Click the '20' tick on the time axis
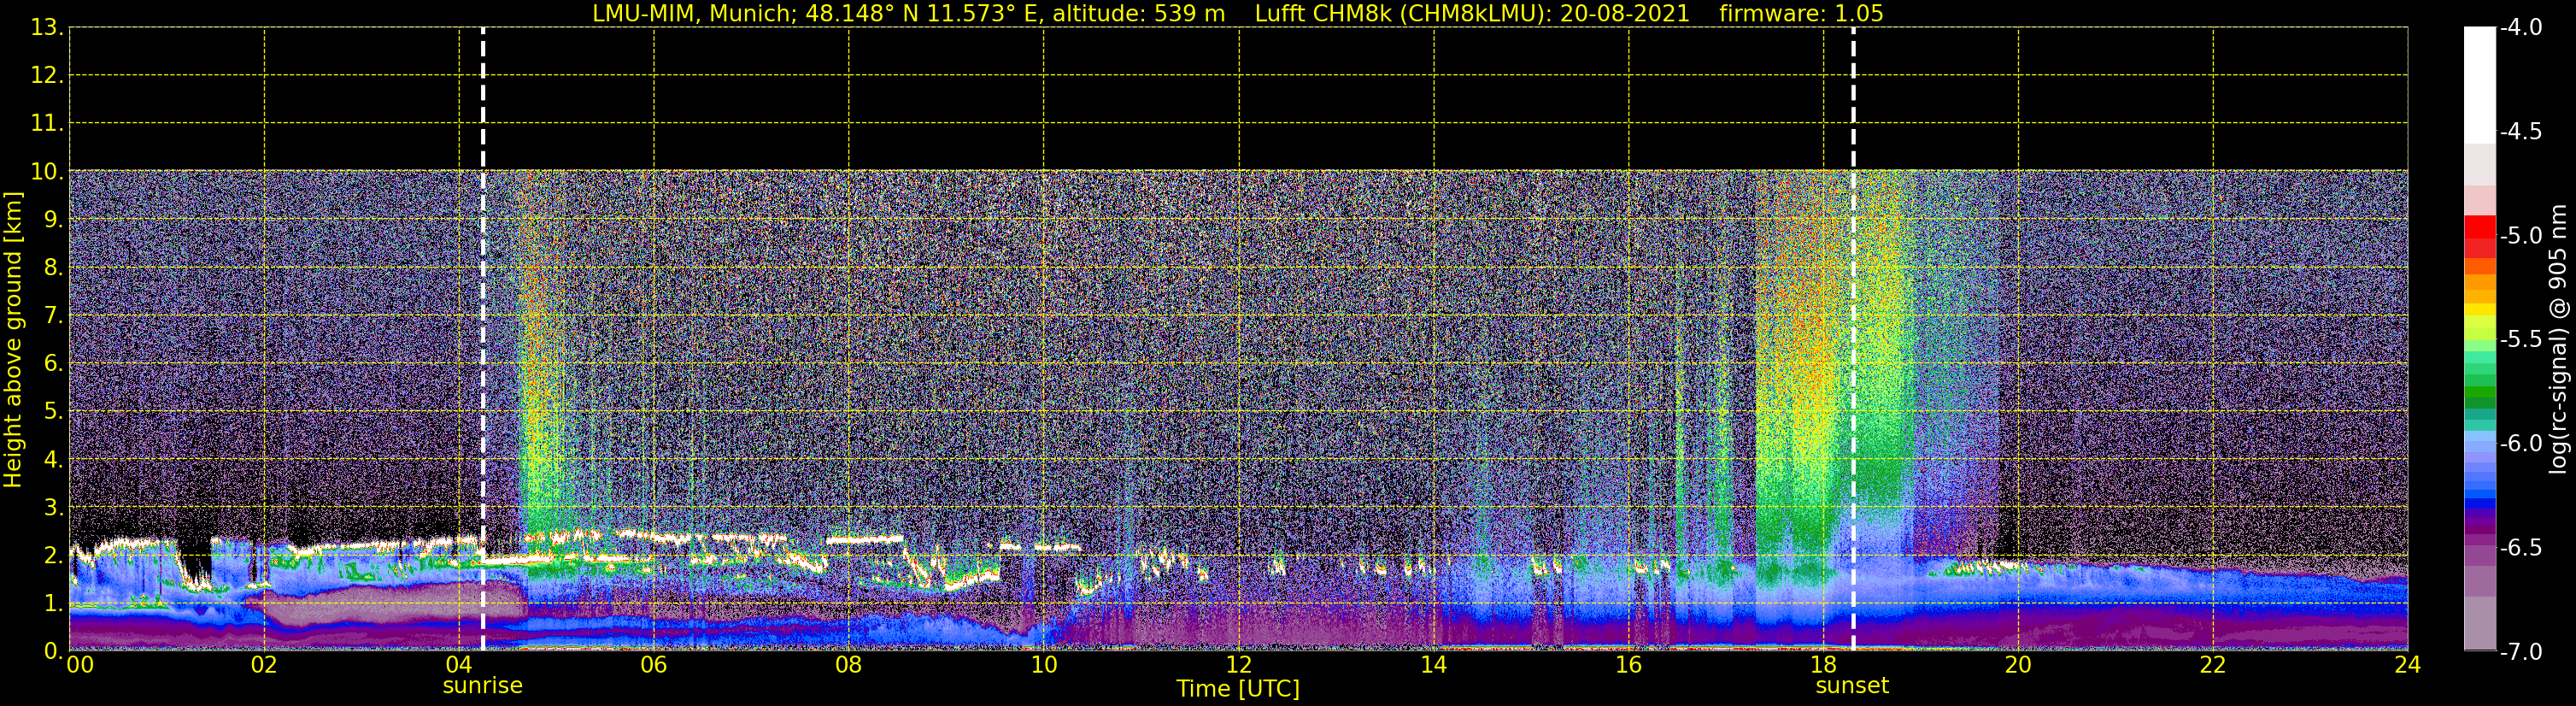The height and width of the screenshot is (706, 2576). pyautogui.click(x=2018, y=665)
